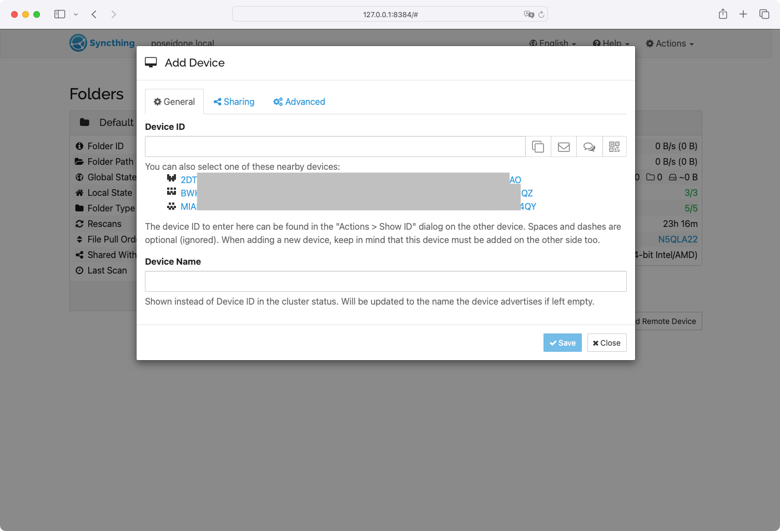Open a new Safari tab with plus

coord(743,14)
